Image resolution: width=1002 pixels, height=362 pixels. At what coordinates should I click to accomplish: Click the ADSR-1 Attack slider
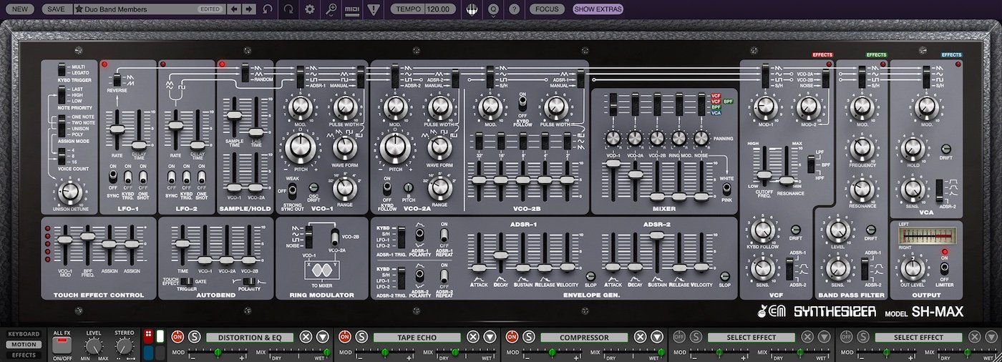tap(478, 268)
